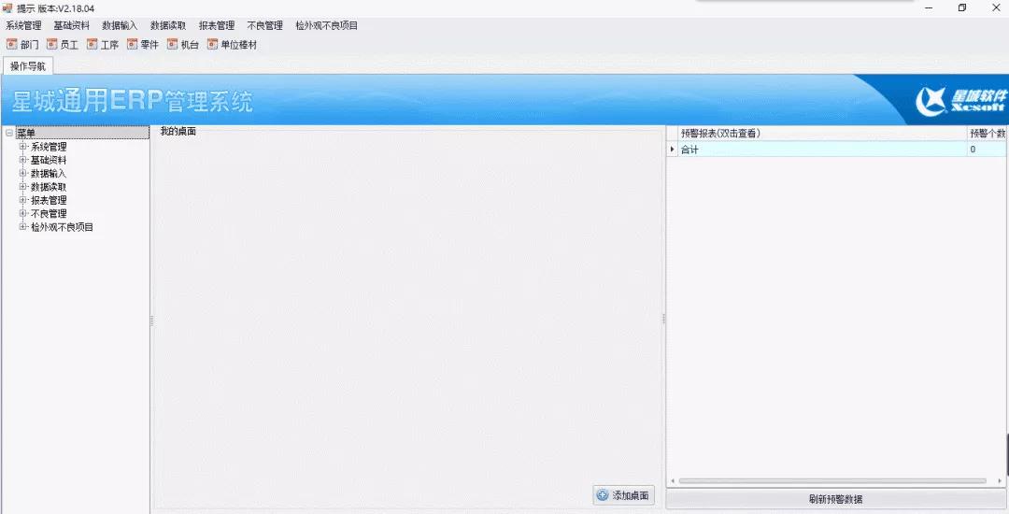Select 报表管理 in the tree
The image size is (1009, 514).
49,200
